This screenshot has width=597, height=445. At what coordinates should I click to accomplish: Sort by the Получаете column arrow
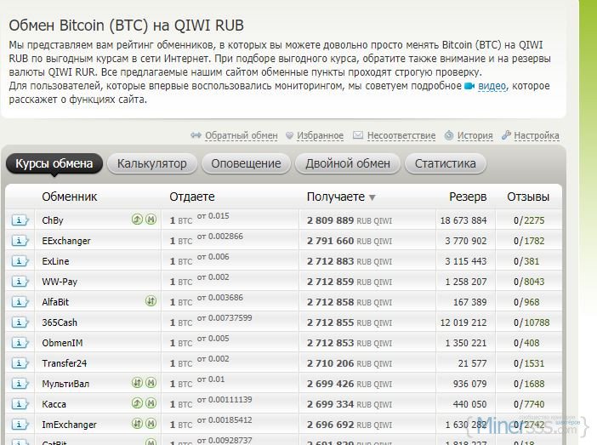point(372,197)
